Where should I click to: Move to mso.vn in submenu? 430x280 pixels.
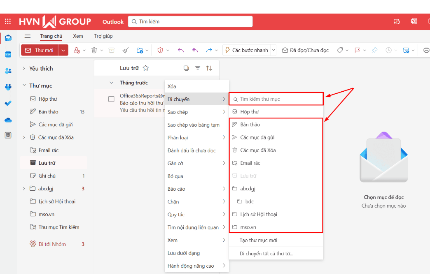point(276,227)
